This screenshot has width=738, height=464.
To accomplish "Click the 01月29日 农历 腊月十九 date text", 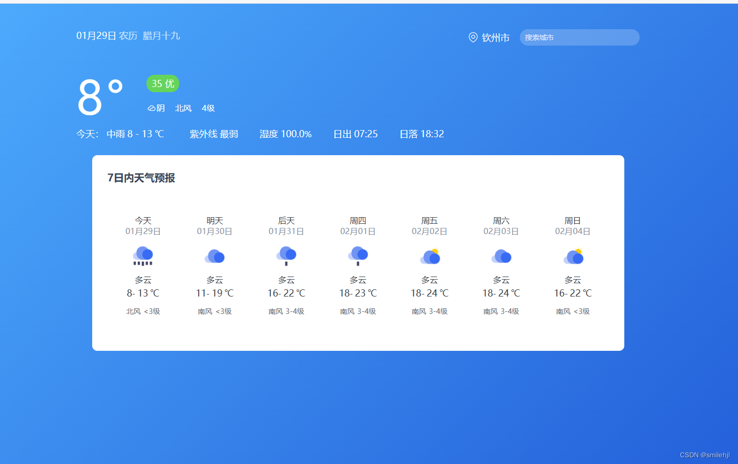I will point(128,36).
